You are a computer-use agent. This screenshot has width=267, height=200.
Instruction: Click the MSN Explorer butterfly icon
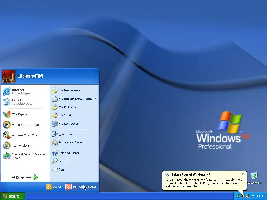(x=7, y=114)
